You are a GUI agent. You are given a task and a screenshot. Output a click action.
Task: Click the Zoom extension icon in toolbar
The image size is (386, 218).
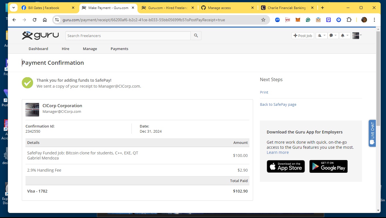click(277, 20)
